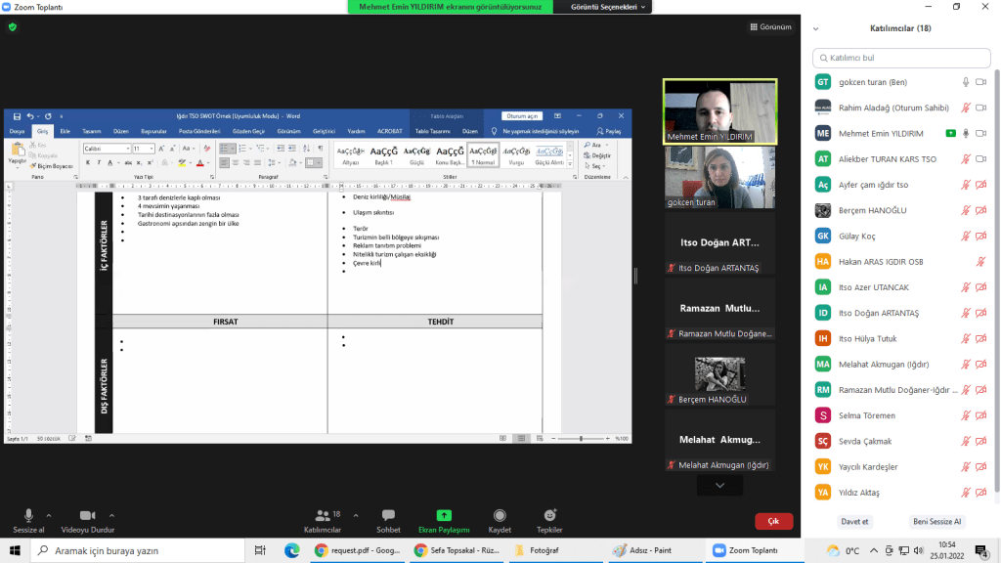The image size is (1001, 563).
Task: Show more video tiles with down arrow
Action: (x=720, y=485)
